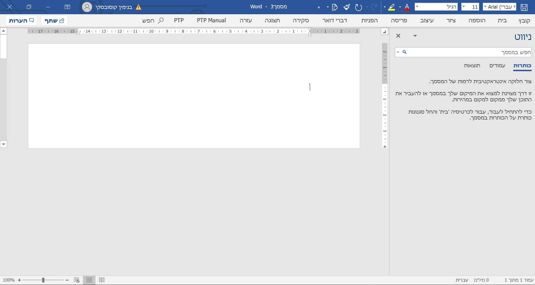Switch to Print Layout view
The width and height of the screenshot is (535, 285).
pyautogui.click(x=89, y=280)
